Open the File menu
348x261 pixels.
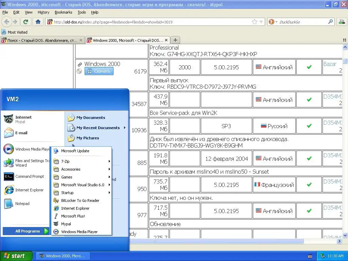coord(5,12)
